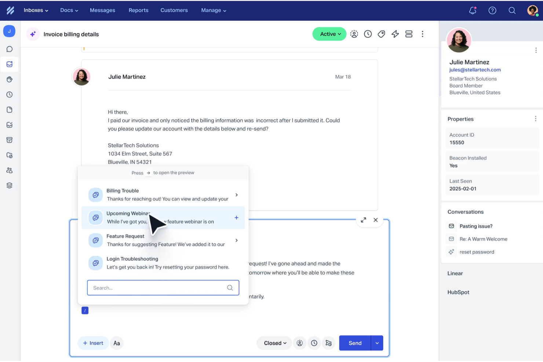Image resolution: width=543 pixels, height=362 pixels.
Task: Open the Closed status dropdown in composer
Action: pos(274,343)
